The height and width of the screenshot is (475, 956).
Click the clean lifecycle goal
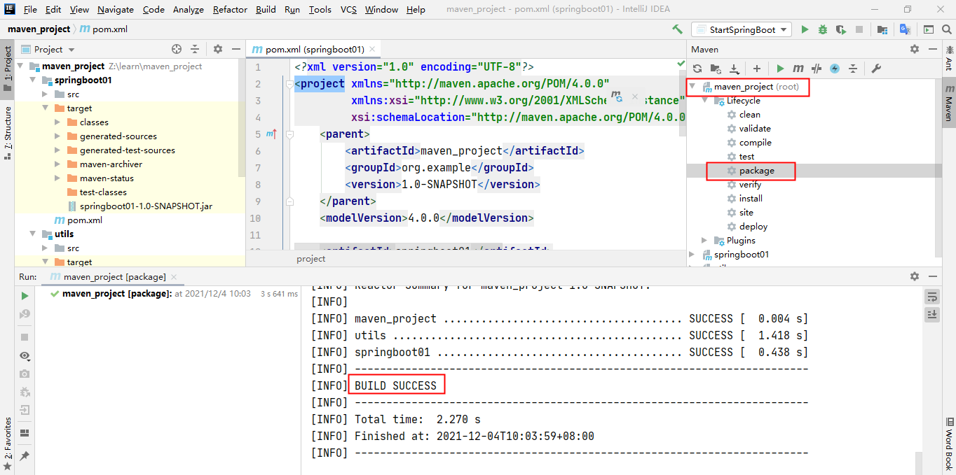[749, 115]
